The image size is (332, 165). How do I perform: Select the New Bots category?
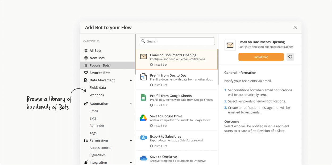[x=97, y=58]
